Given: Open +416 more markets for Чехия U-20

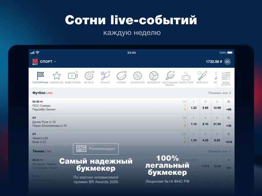Looking at the screenshot, I should (x=229, y=142).
